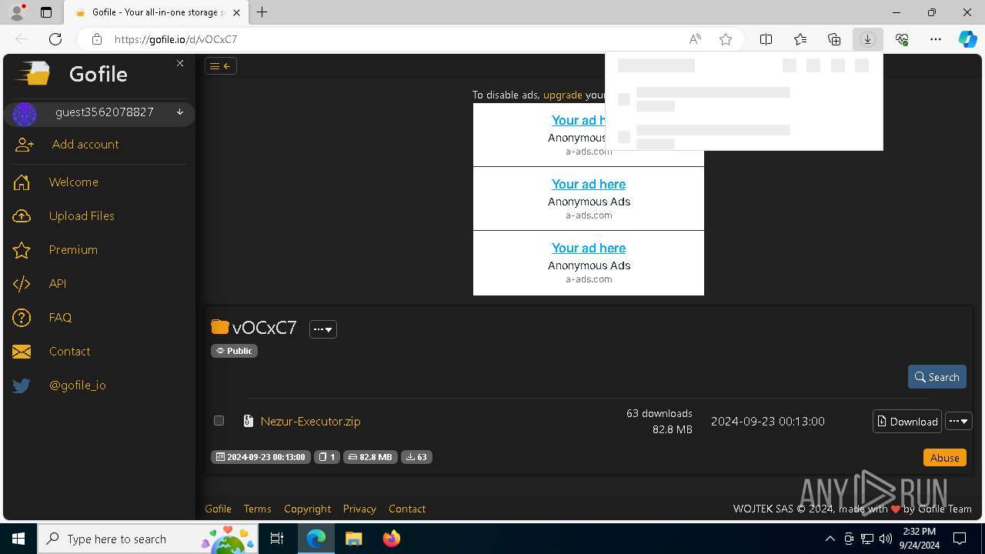Open File Explorer from taskbar
The height and width of the screenshot is (554, 985).
(x=354, y=539)
